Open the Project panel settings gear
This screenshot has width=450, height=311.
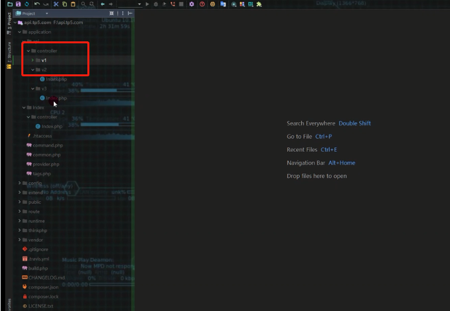coord(122,13)
